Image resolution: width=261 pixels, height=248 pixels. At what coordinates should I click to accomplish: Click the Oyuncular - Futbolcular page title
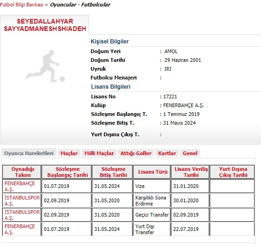click(80, 5)
